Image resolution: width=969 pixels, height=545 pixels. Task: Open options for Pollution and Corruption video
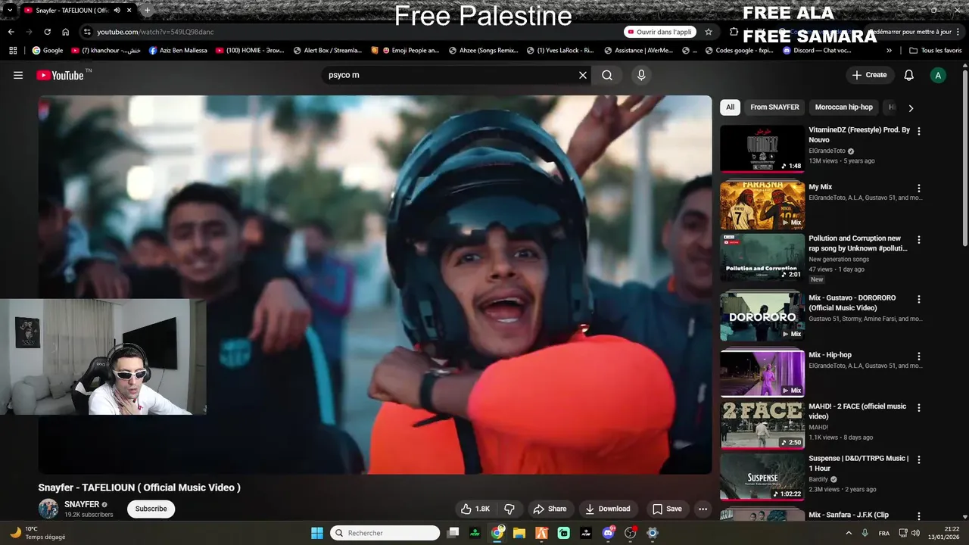click(x=919, y=239)
